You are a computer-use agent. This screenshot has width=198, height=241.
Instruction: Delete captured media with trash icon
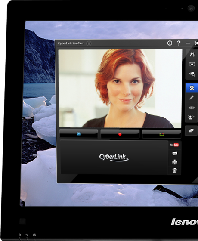[x=175, y=170]
